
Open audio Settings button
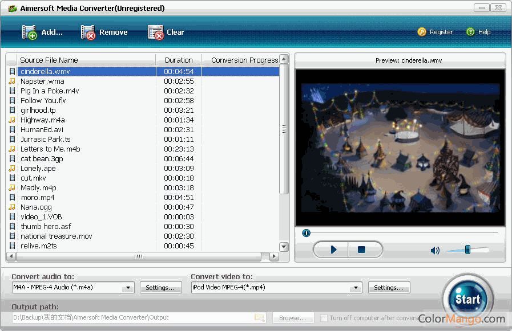pyautogui.click(x=160, y=288)
